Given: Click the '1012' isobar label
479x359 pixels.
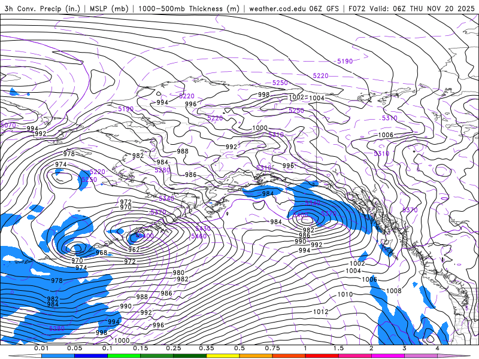Looking at the screenshot, I should tap(321, 312).
